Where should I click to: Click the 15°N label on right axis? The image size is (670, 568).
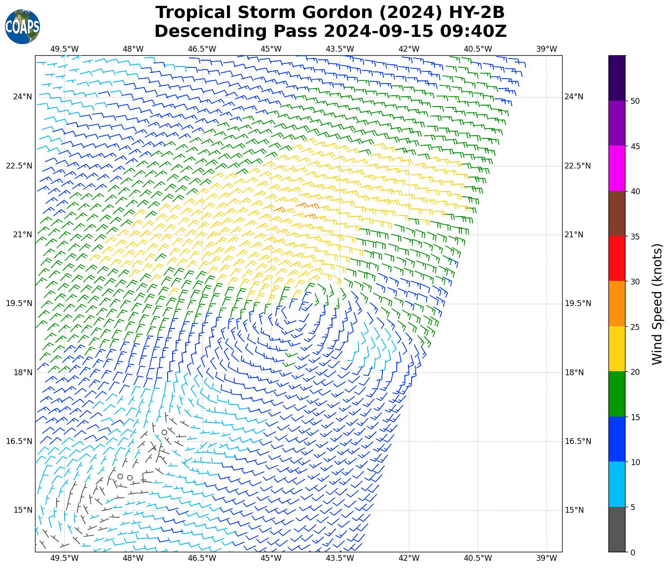tap(574, 510)
